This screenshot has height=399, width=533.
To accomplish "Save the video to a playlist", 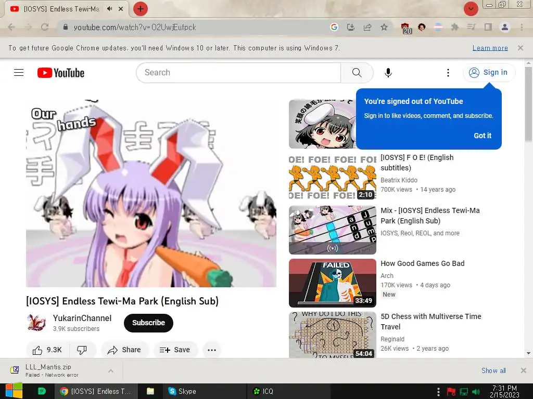I will [175, 350].
